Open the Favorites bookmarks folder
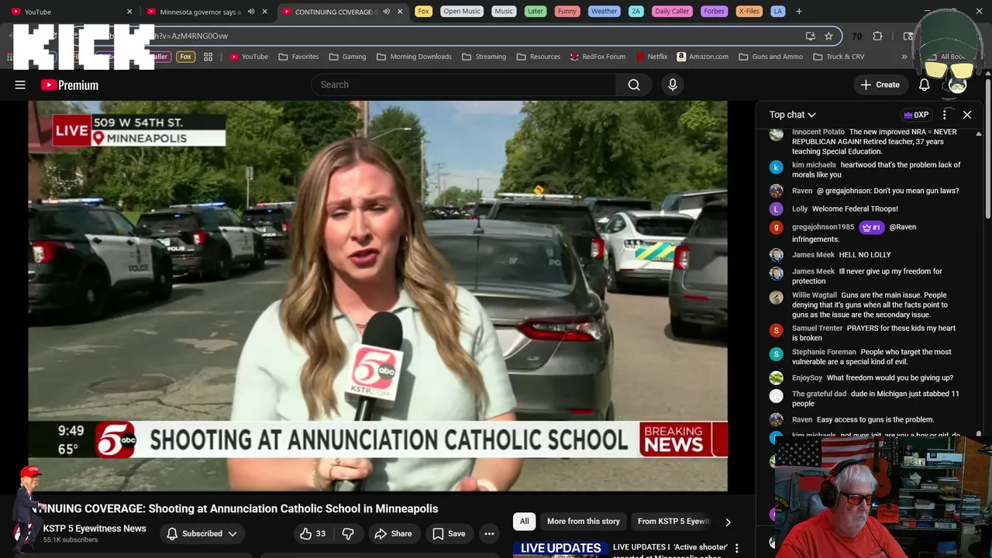Image resolution: width=992 pixels, height=558 pixels. (x=298, y=57)
